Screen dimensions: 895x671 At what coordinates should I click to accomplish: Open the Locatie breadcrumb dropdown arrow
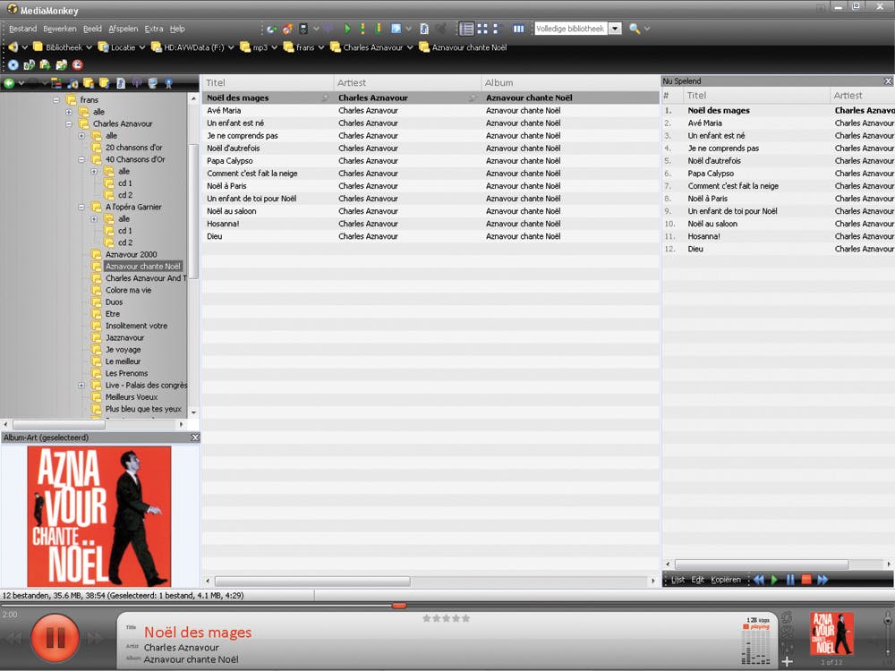[x=142, y=47]
